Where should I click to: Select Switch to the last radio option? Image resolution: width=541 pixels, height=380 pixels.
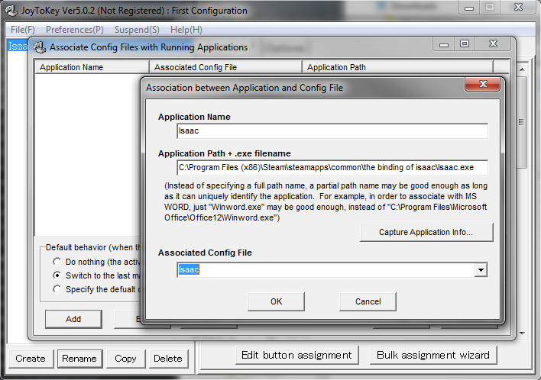(x=57, y=275)
